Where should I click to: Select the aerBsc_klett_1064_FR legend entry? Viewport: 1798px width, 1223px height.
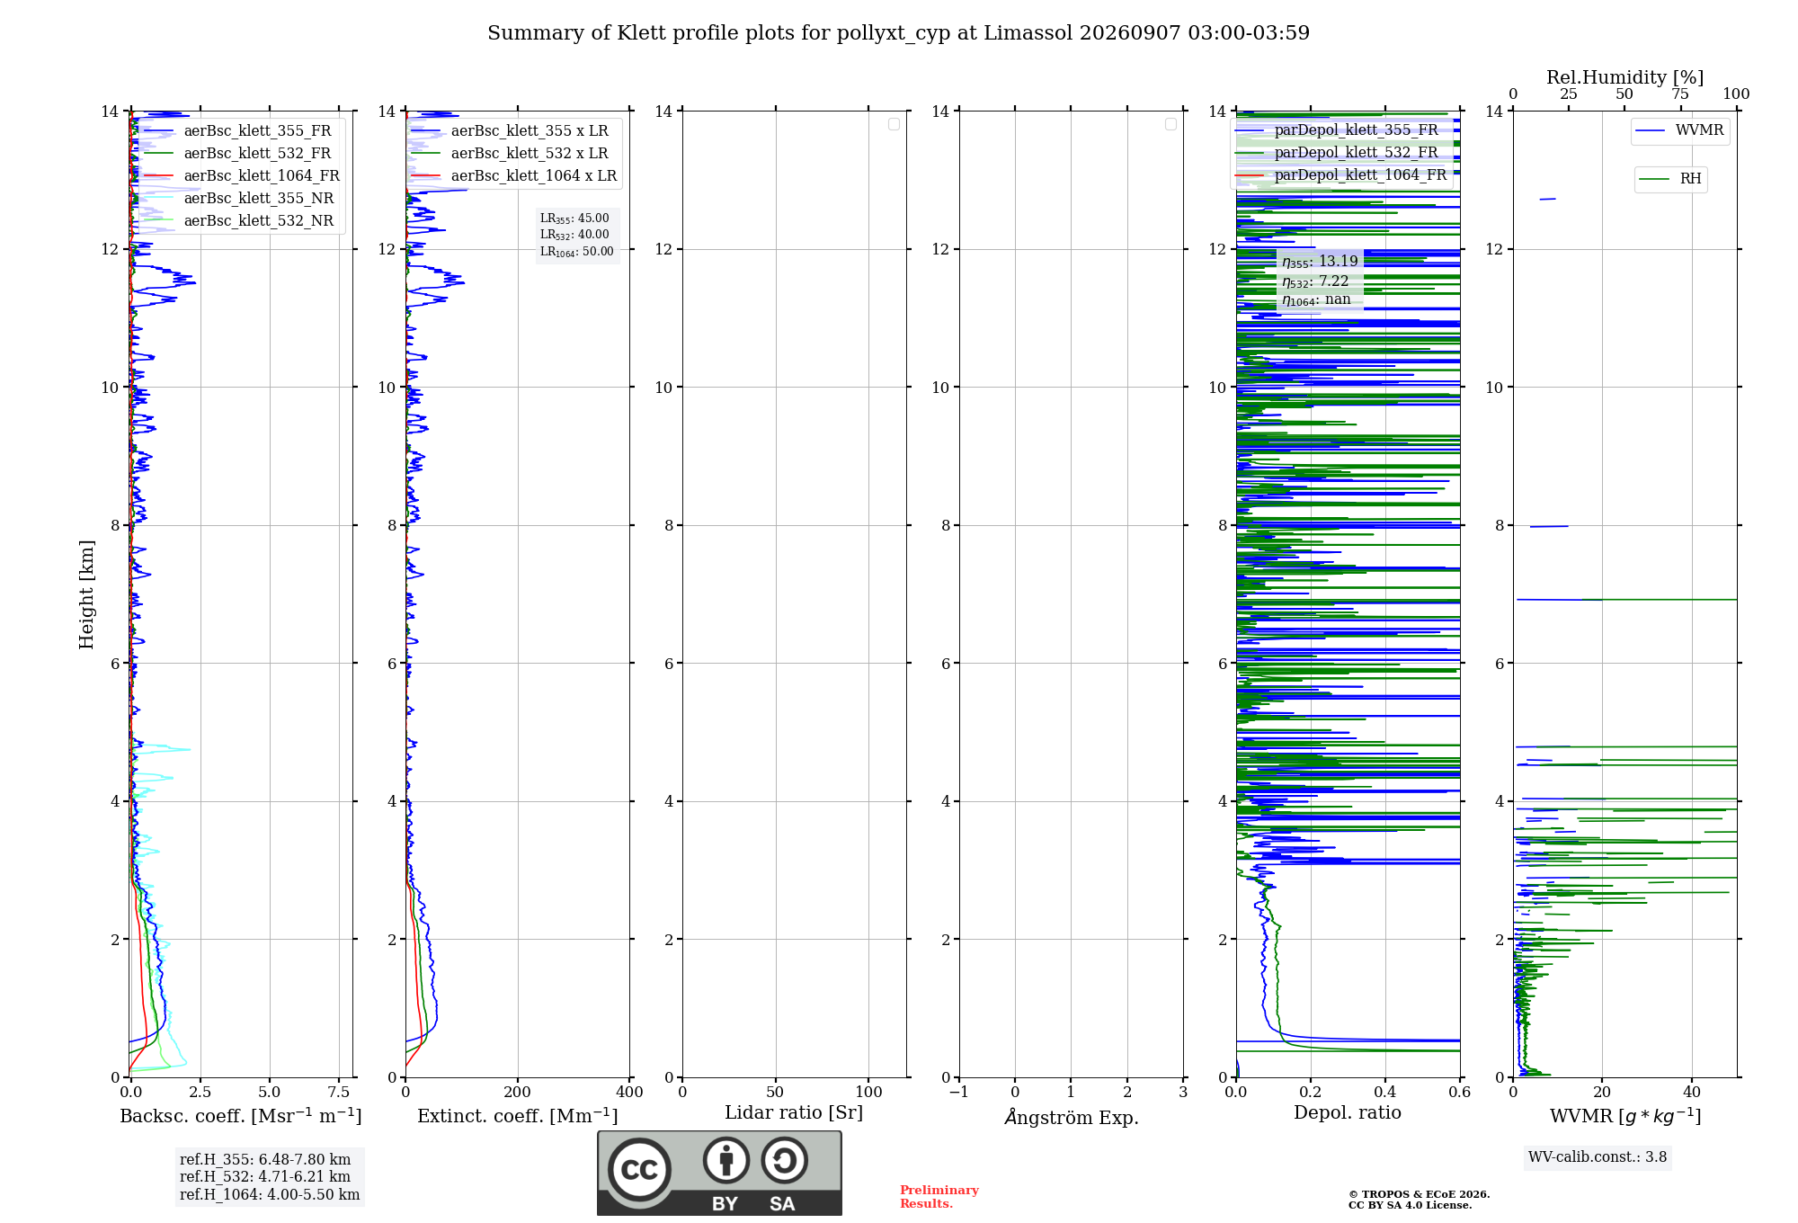click(241, 176)
